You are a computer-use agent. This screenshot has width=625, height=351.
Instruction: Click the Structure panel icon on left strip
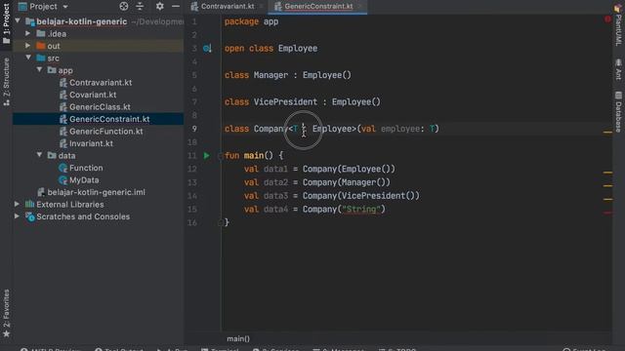point(6,102)
